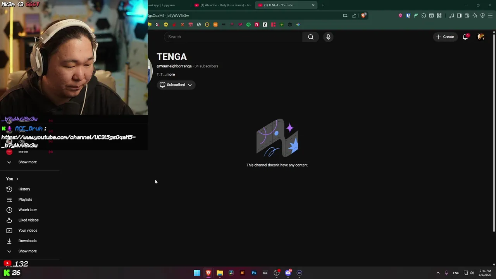Open Liked videos list
The height and width of the screenshot is (279, 496).
point(29,220)
